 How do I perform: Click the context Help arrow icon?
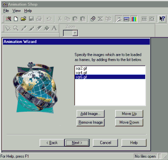[162, 19]
